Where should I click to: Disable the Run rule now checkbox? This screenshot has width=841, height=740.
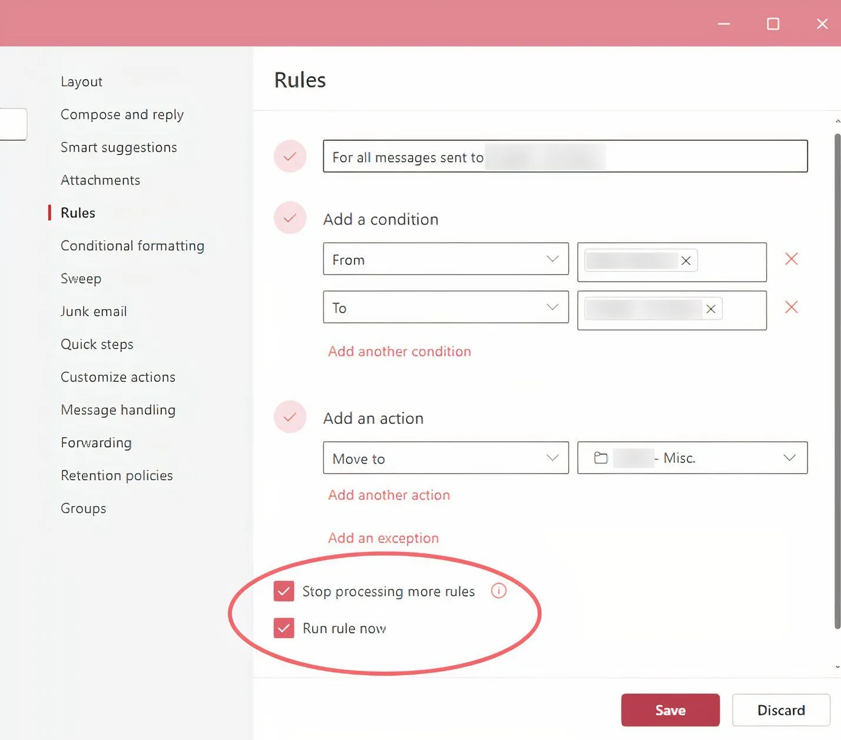pyautogui.click(x=283, y=628)
